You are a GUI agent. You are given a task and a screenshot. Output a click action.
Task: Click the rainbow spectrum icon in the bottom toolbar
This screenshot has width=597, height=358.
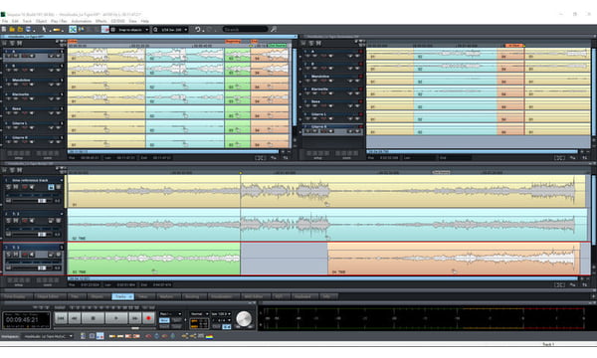tap(209, 336)
